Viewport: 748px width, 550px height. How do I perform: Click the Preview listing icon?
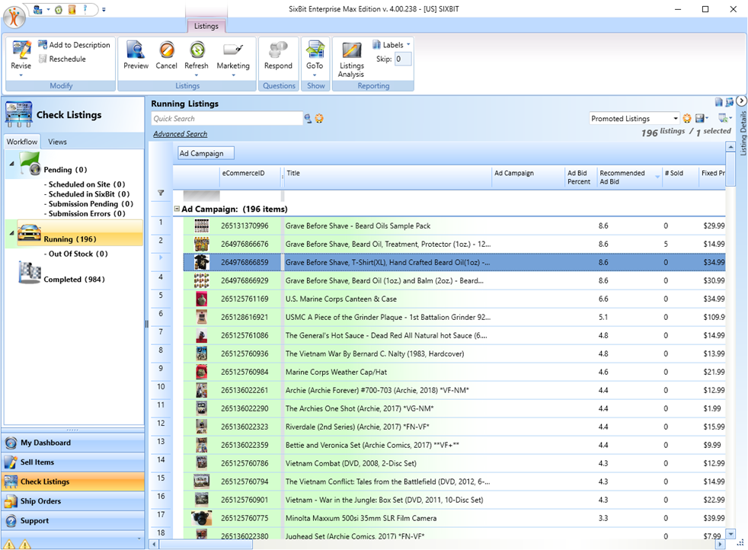click(136, 51)
